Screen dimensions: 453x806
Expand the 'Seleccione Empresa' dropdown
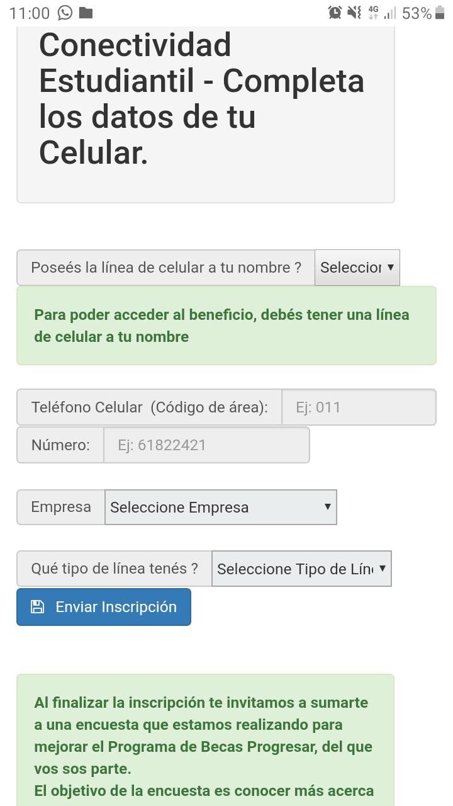click(221, 507)
